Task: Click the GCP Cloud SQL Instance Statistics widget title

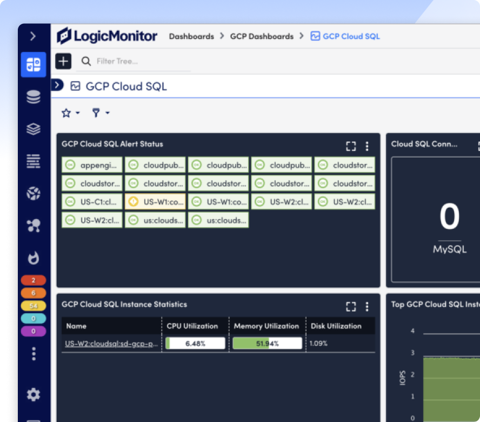Action: coord(124,304)
